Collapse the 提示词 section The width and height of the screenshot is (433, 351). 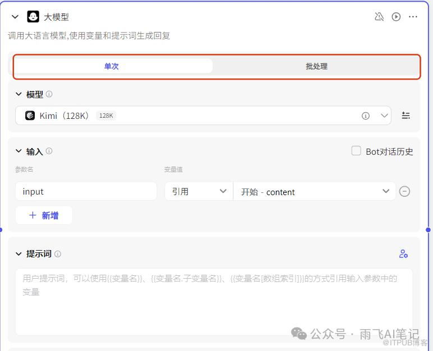coord(19,254)
